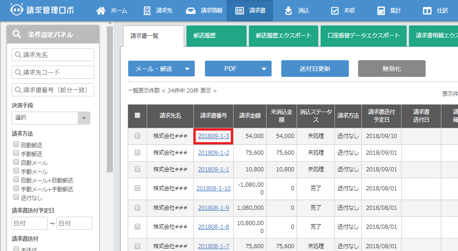458x251 pixels.
Task: Switch to the 口座振替データエクスポート tab
Action: tap(364, 36)
